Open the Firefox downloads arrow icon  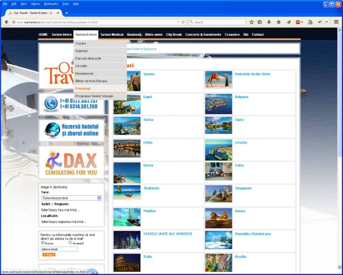[x=269, y=22]
